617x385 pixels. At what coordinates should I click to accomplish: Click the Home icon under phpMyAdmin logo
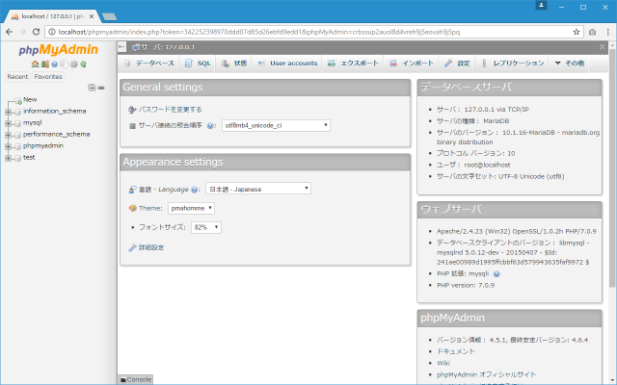coord(35,64)
